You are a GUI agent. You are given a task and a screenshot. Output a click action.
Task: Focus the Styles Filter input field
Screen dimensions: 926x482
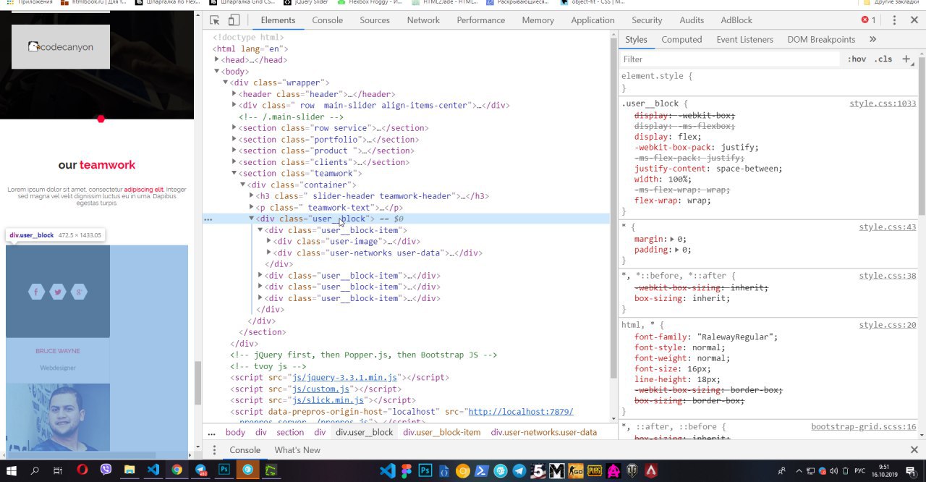pyautogui.click(x=729, y=59)
